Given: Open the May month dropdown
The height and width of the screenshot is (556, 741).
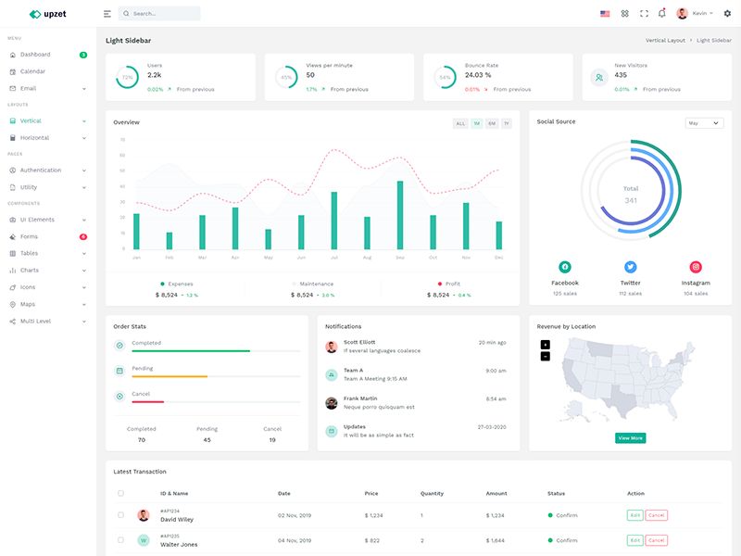Looking at the screenshot, I should click(x=704, y=123).
